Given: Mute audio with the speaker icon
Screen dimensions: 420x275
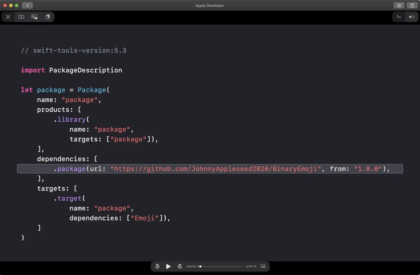Looking at the screenshot, I should [412, 17].
